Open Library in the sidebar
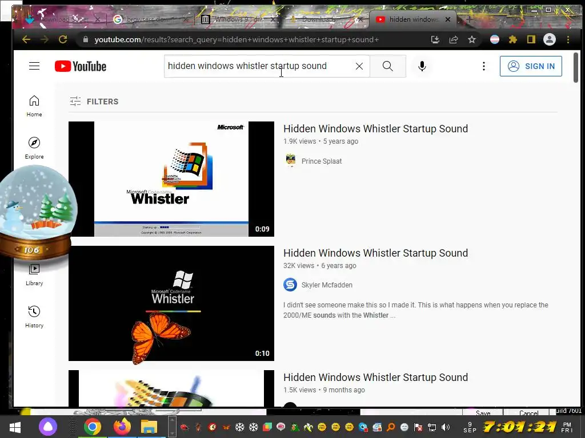 [x=34, y=275]
